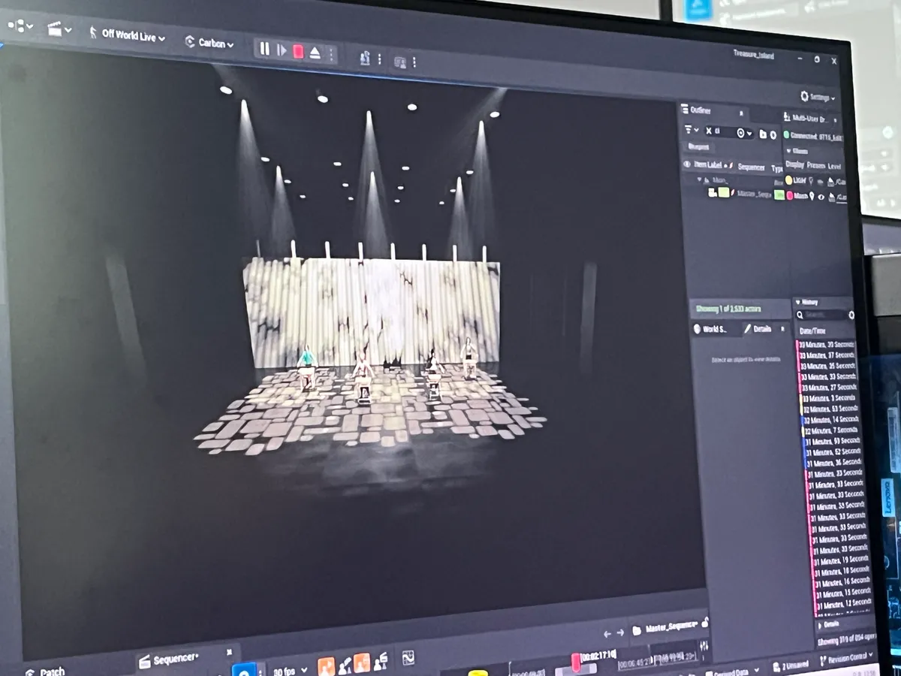Toggle the Outliner visibility column eye
This screenshot has height=676, width=901.
(x=687, y=164)
